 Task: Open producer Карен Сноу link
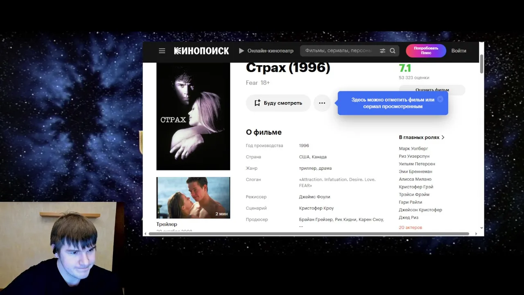[x=370, y=220]
